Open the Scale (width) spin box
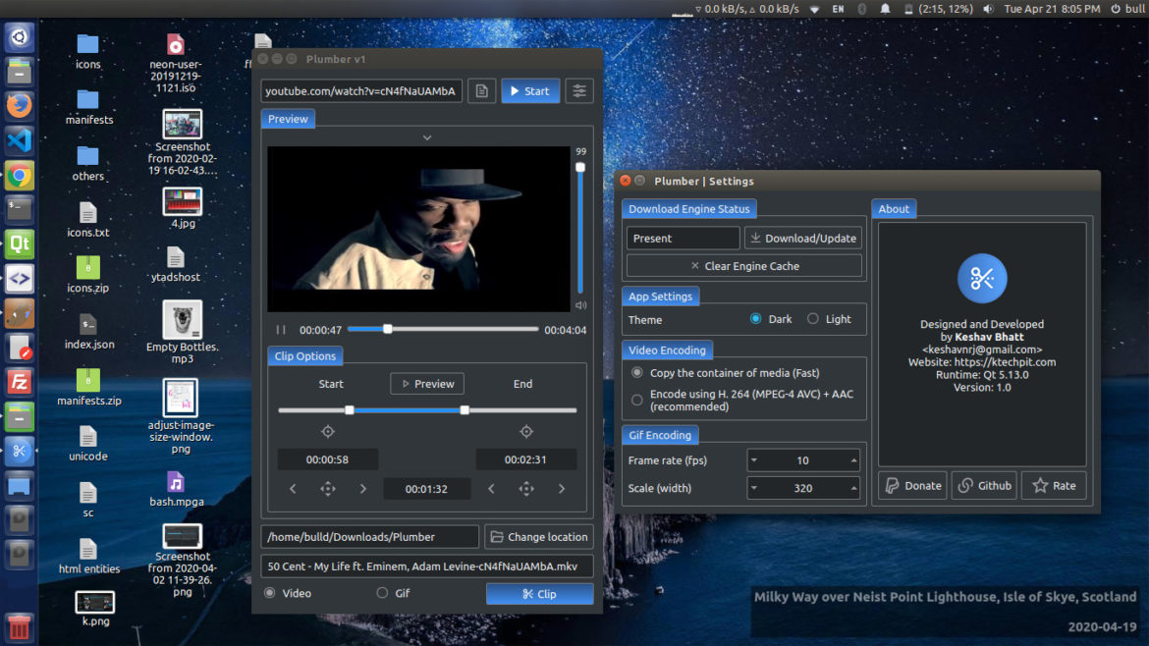 point(802,488)
